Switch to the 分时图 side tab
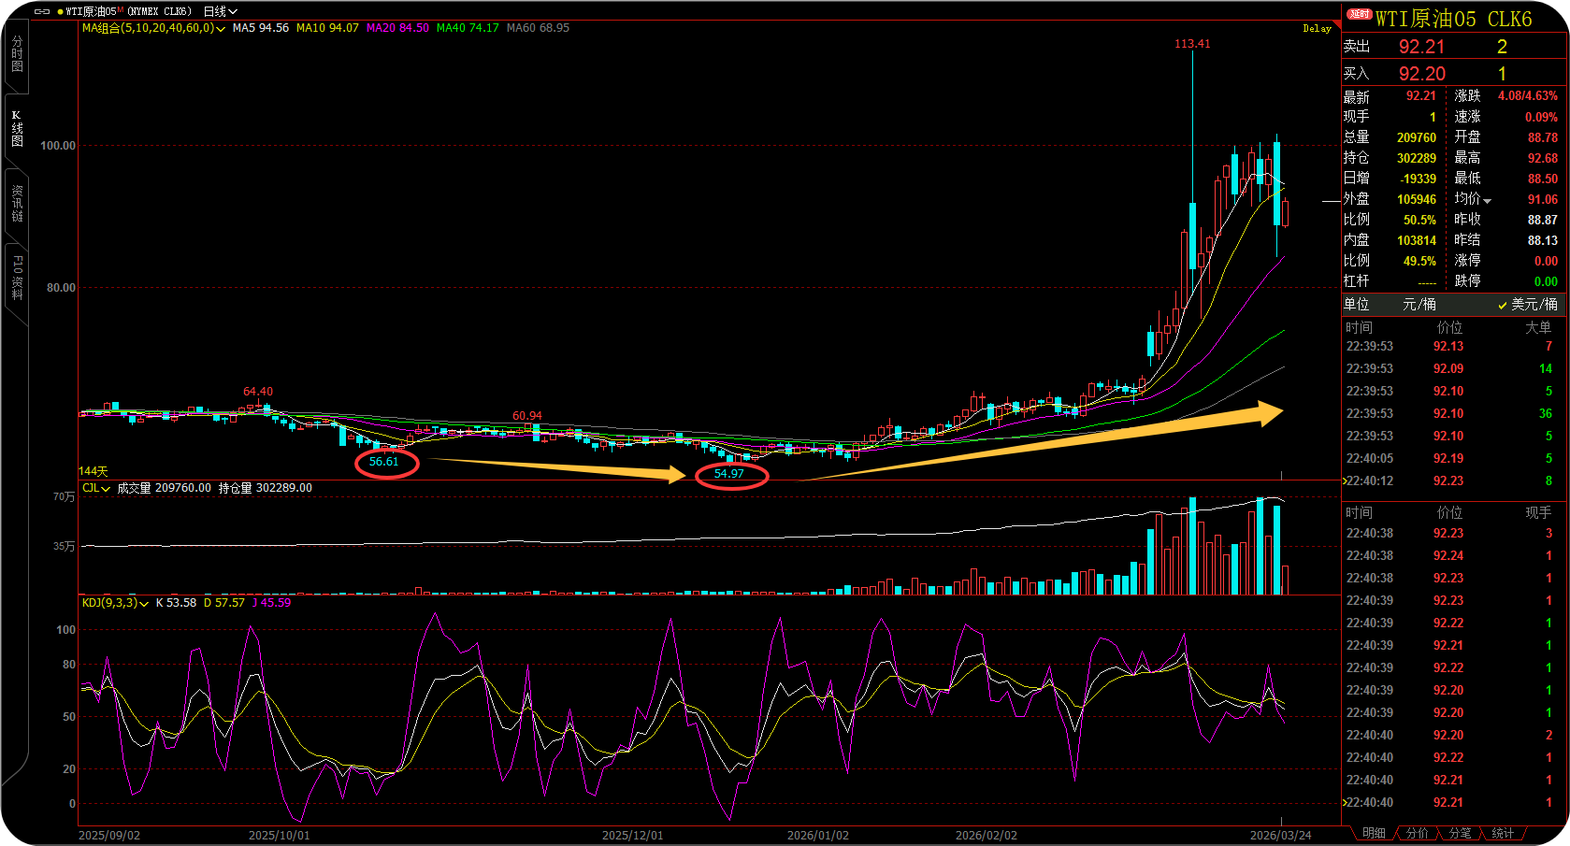The height and width of the screenshot is (846, 1570). coord(17,54)
